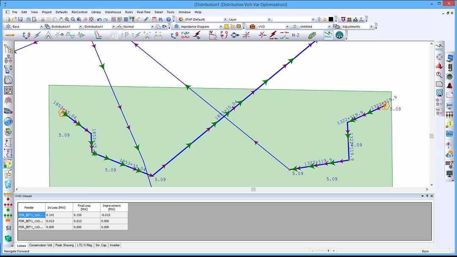Click the red alarm bell sidebar icon
Screen dimensions: 457x257
pos(439,66)
